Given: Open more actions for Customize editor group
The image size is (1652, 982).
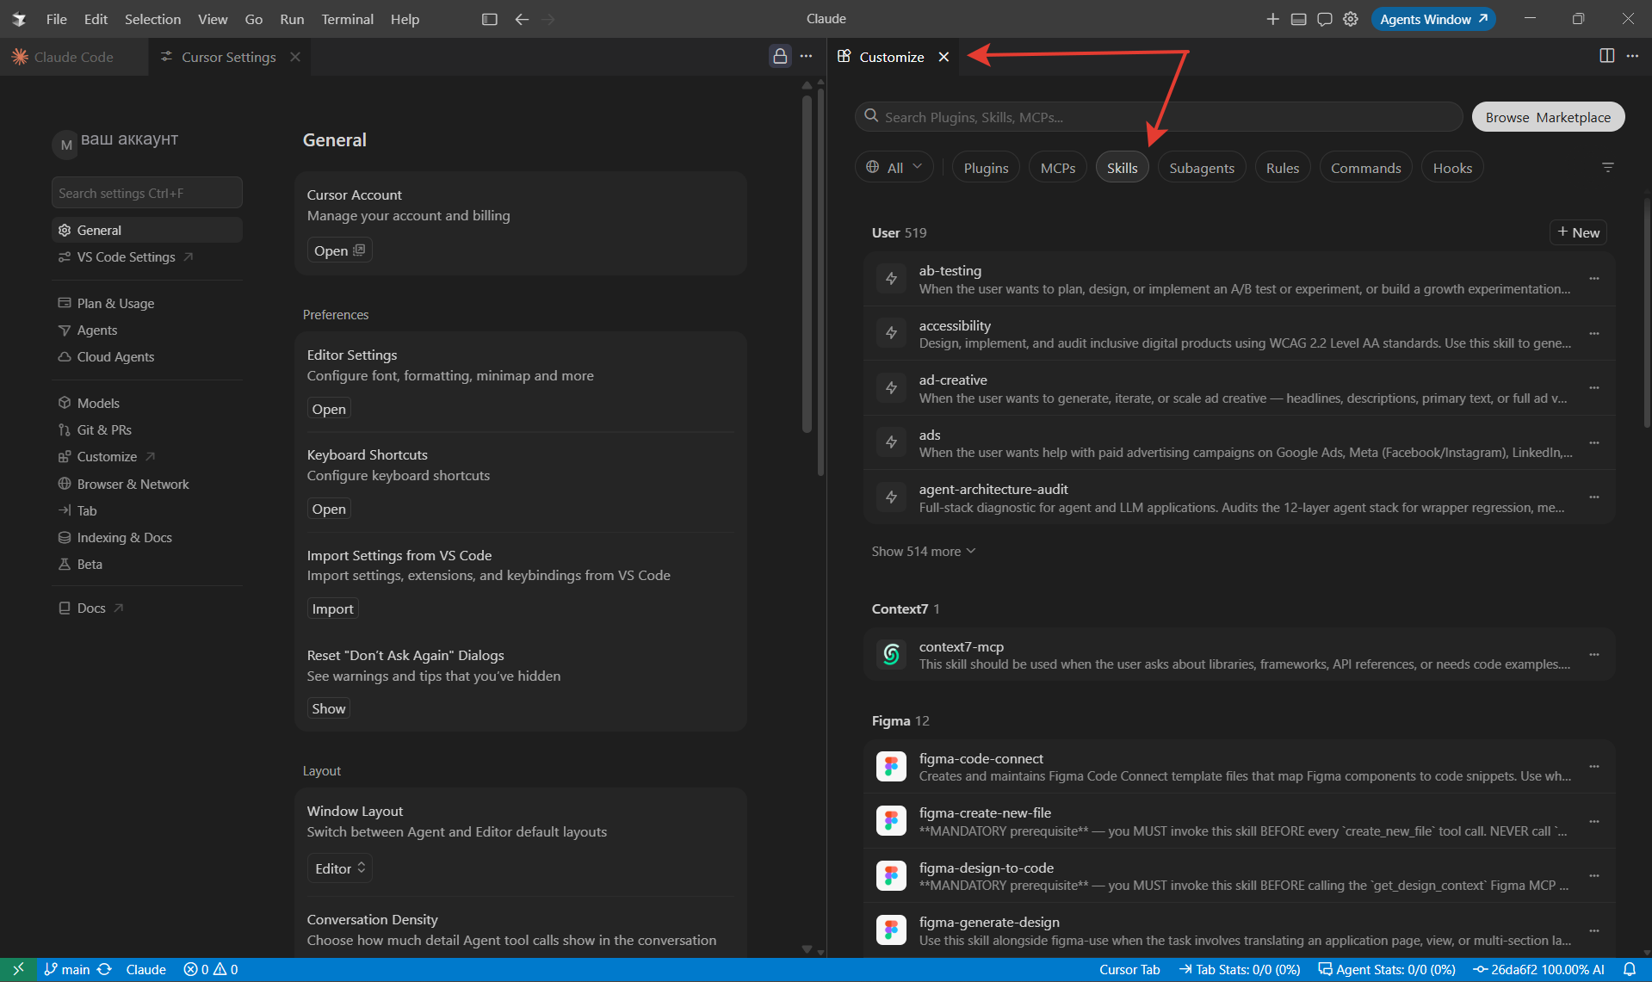Looking at the screenshot, I should (x=1632, y=56).
